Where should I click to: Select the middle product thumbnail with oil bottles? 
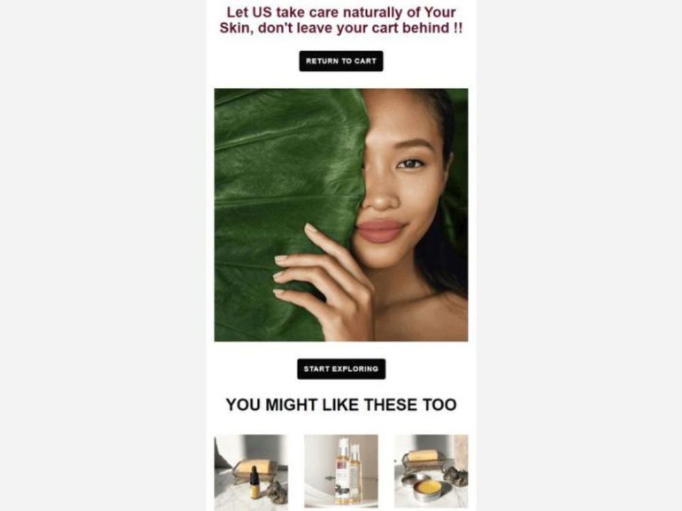341,471
